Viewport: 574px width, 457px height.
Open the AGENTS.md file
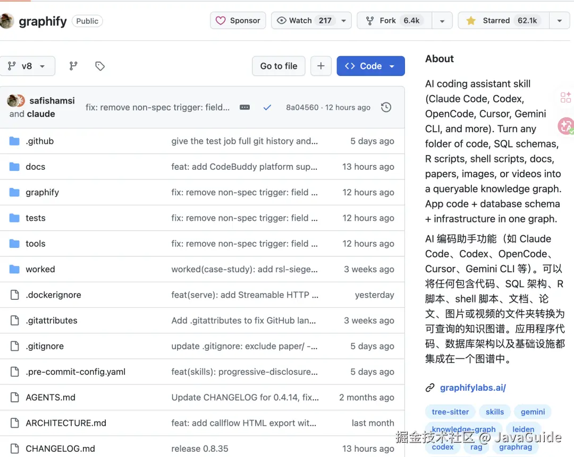[50, 397]
